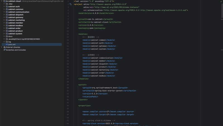
Task: Click the cabinet-dispatch module folder icon
Action: [7, 15]
